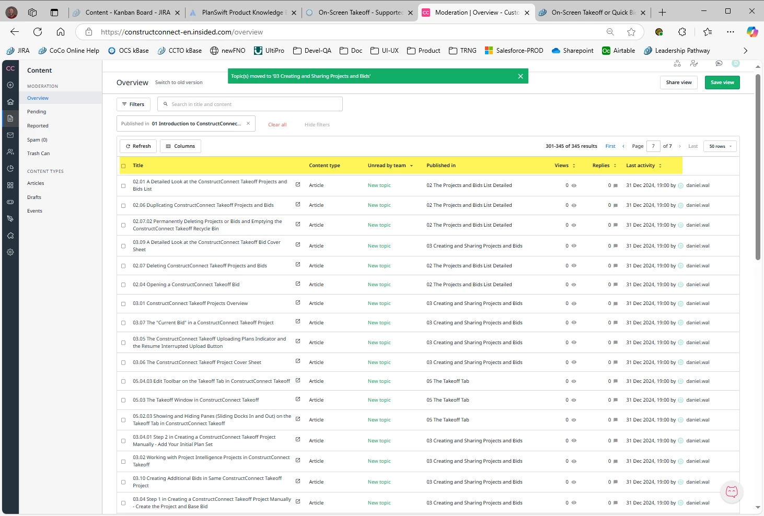This screenshot has width=764, height=516.
Task: Open the Filters dropdown button
Action: click(x=133, y=104)
